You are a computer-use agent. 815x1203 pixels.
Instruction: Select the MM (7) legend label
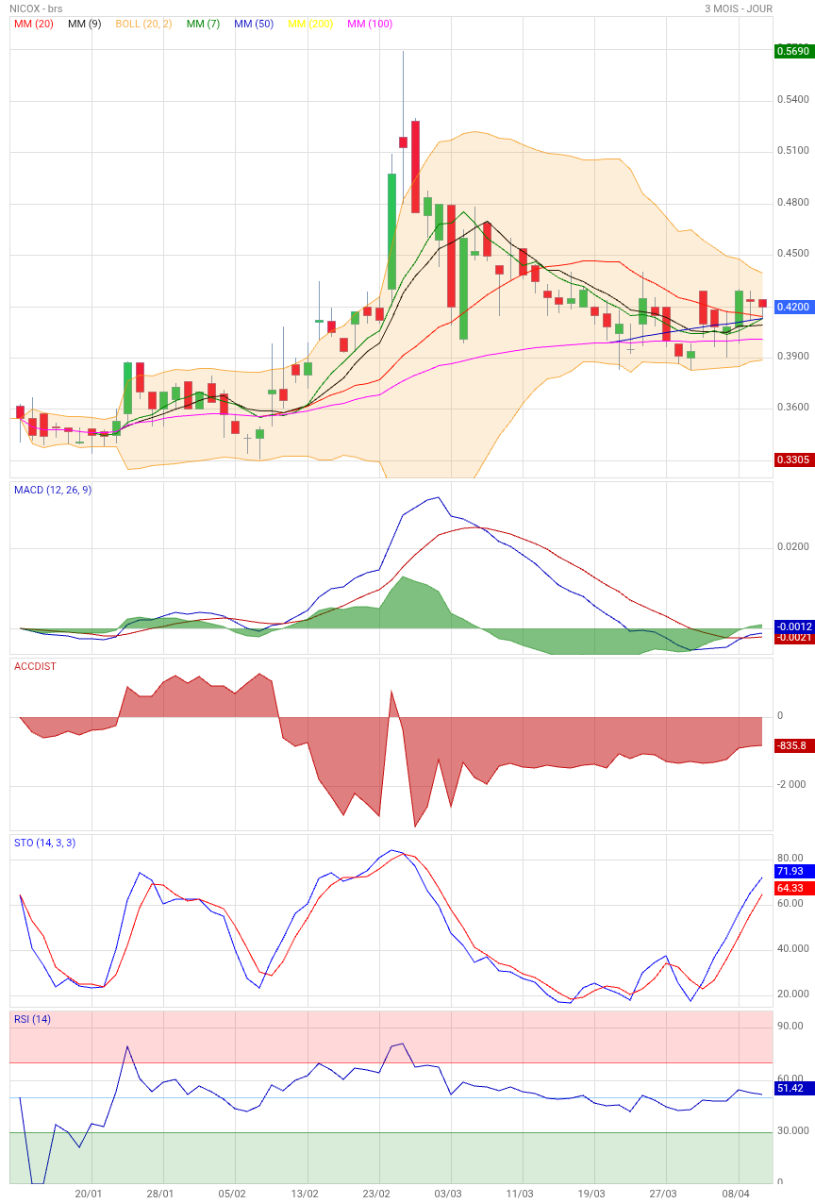pyautogui.click(x=203, y=24)
